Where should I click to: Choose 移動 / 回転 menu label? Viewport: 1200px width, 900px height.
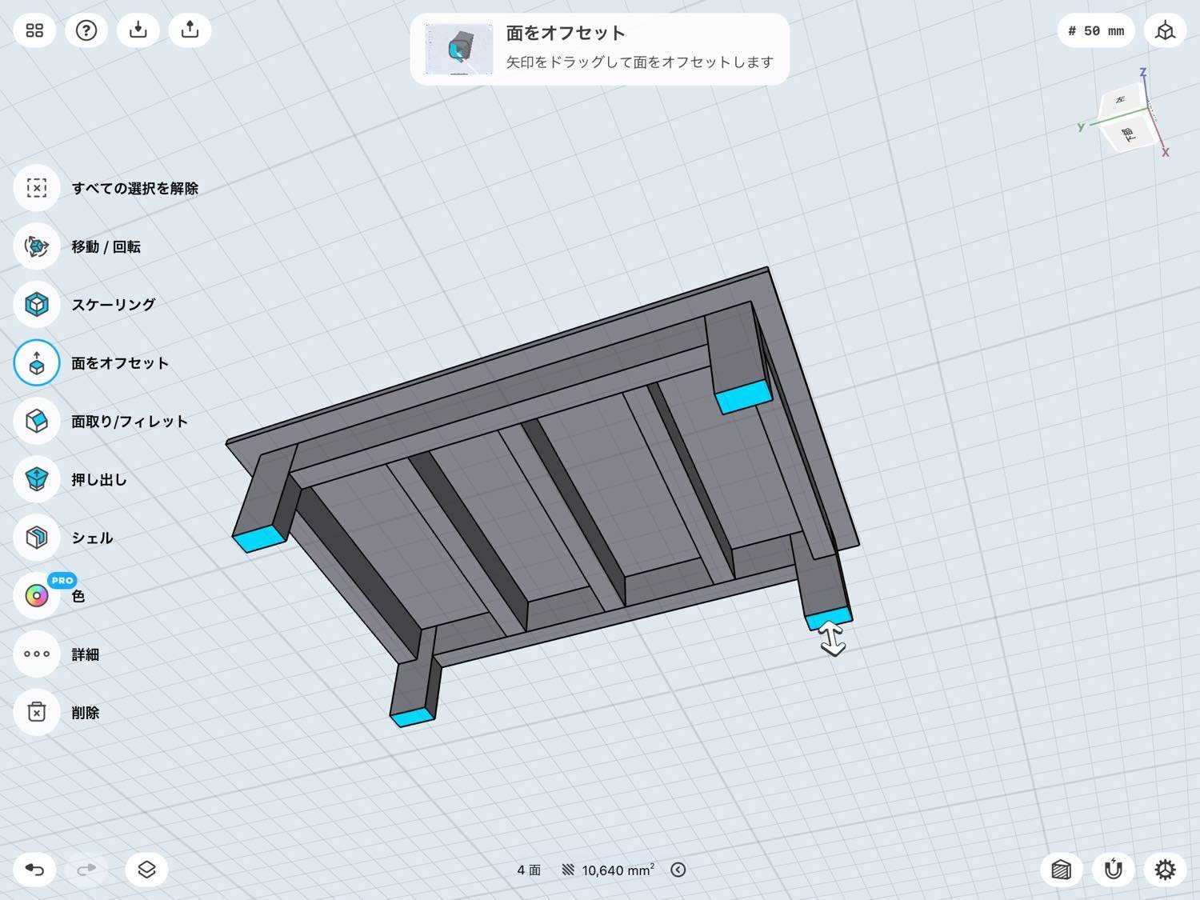click(106, 246)
